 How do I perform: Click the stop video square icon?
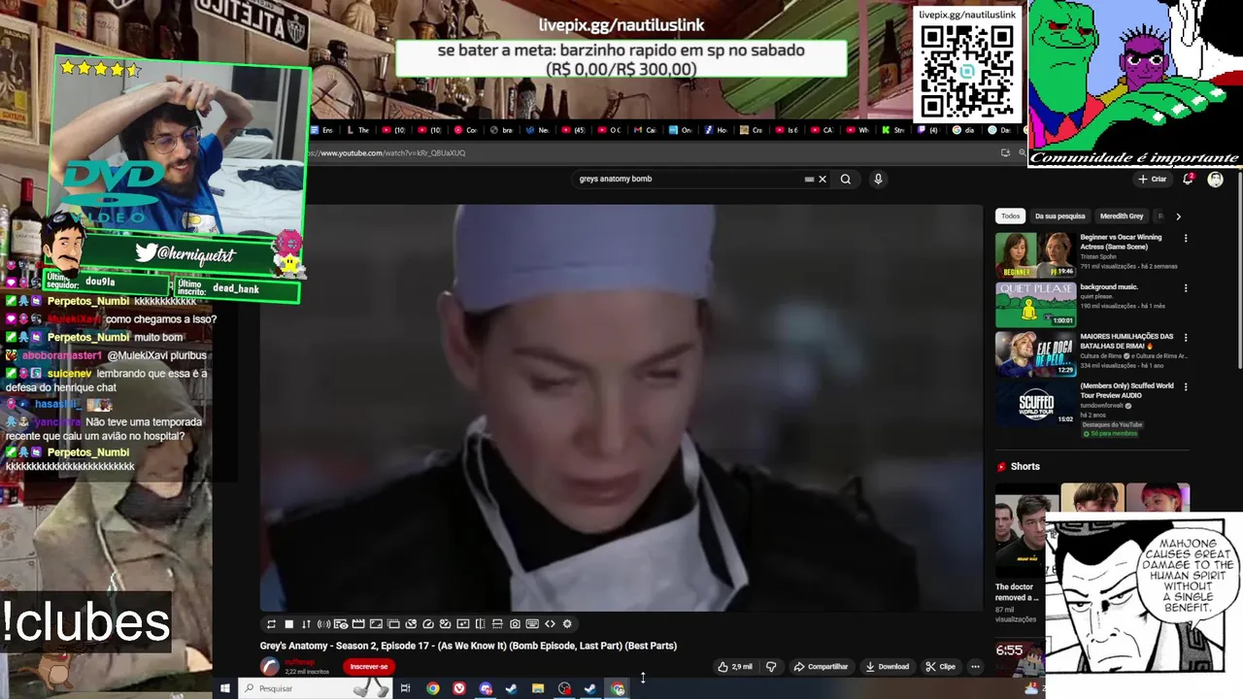point(288,624)
